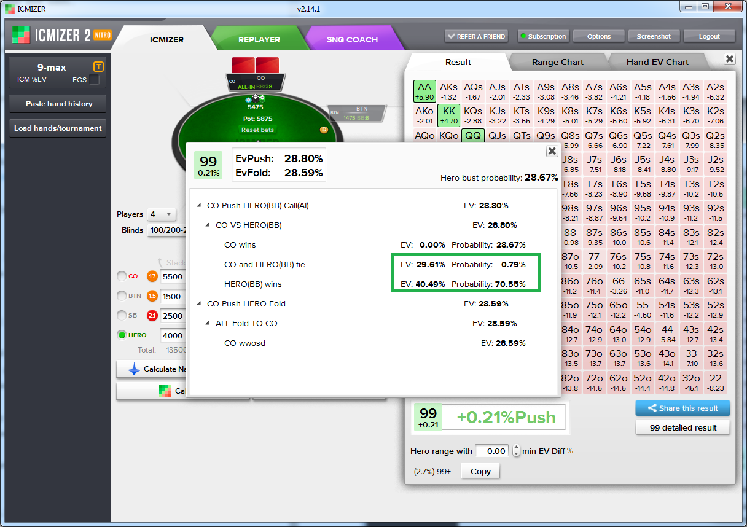This screenshot has width=747, height=527.
Task: Click Share this result
Action: point(682,408)
